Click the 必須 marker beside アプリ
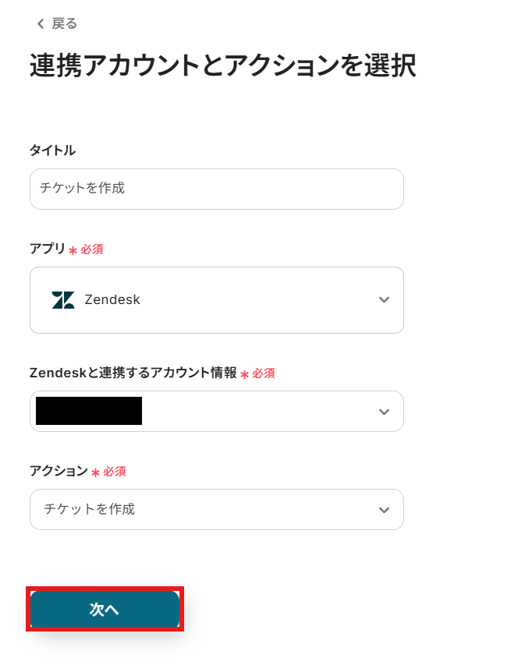Screen dimensions: 518x665 92,249
